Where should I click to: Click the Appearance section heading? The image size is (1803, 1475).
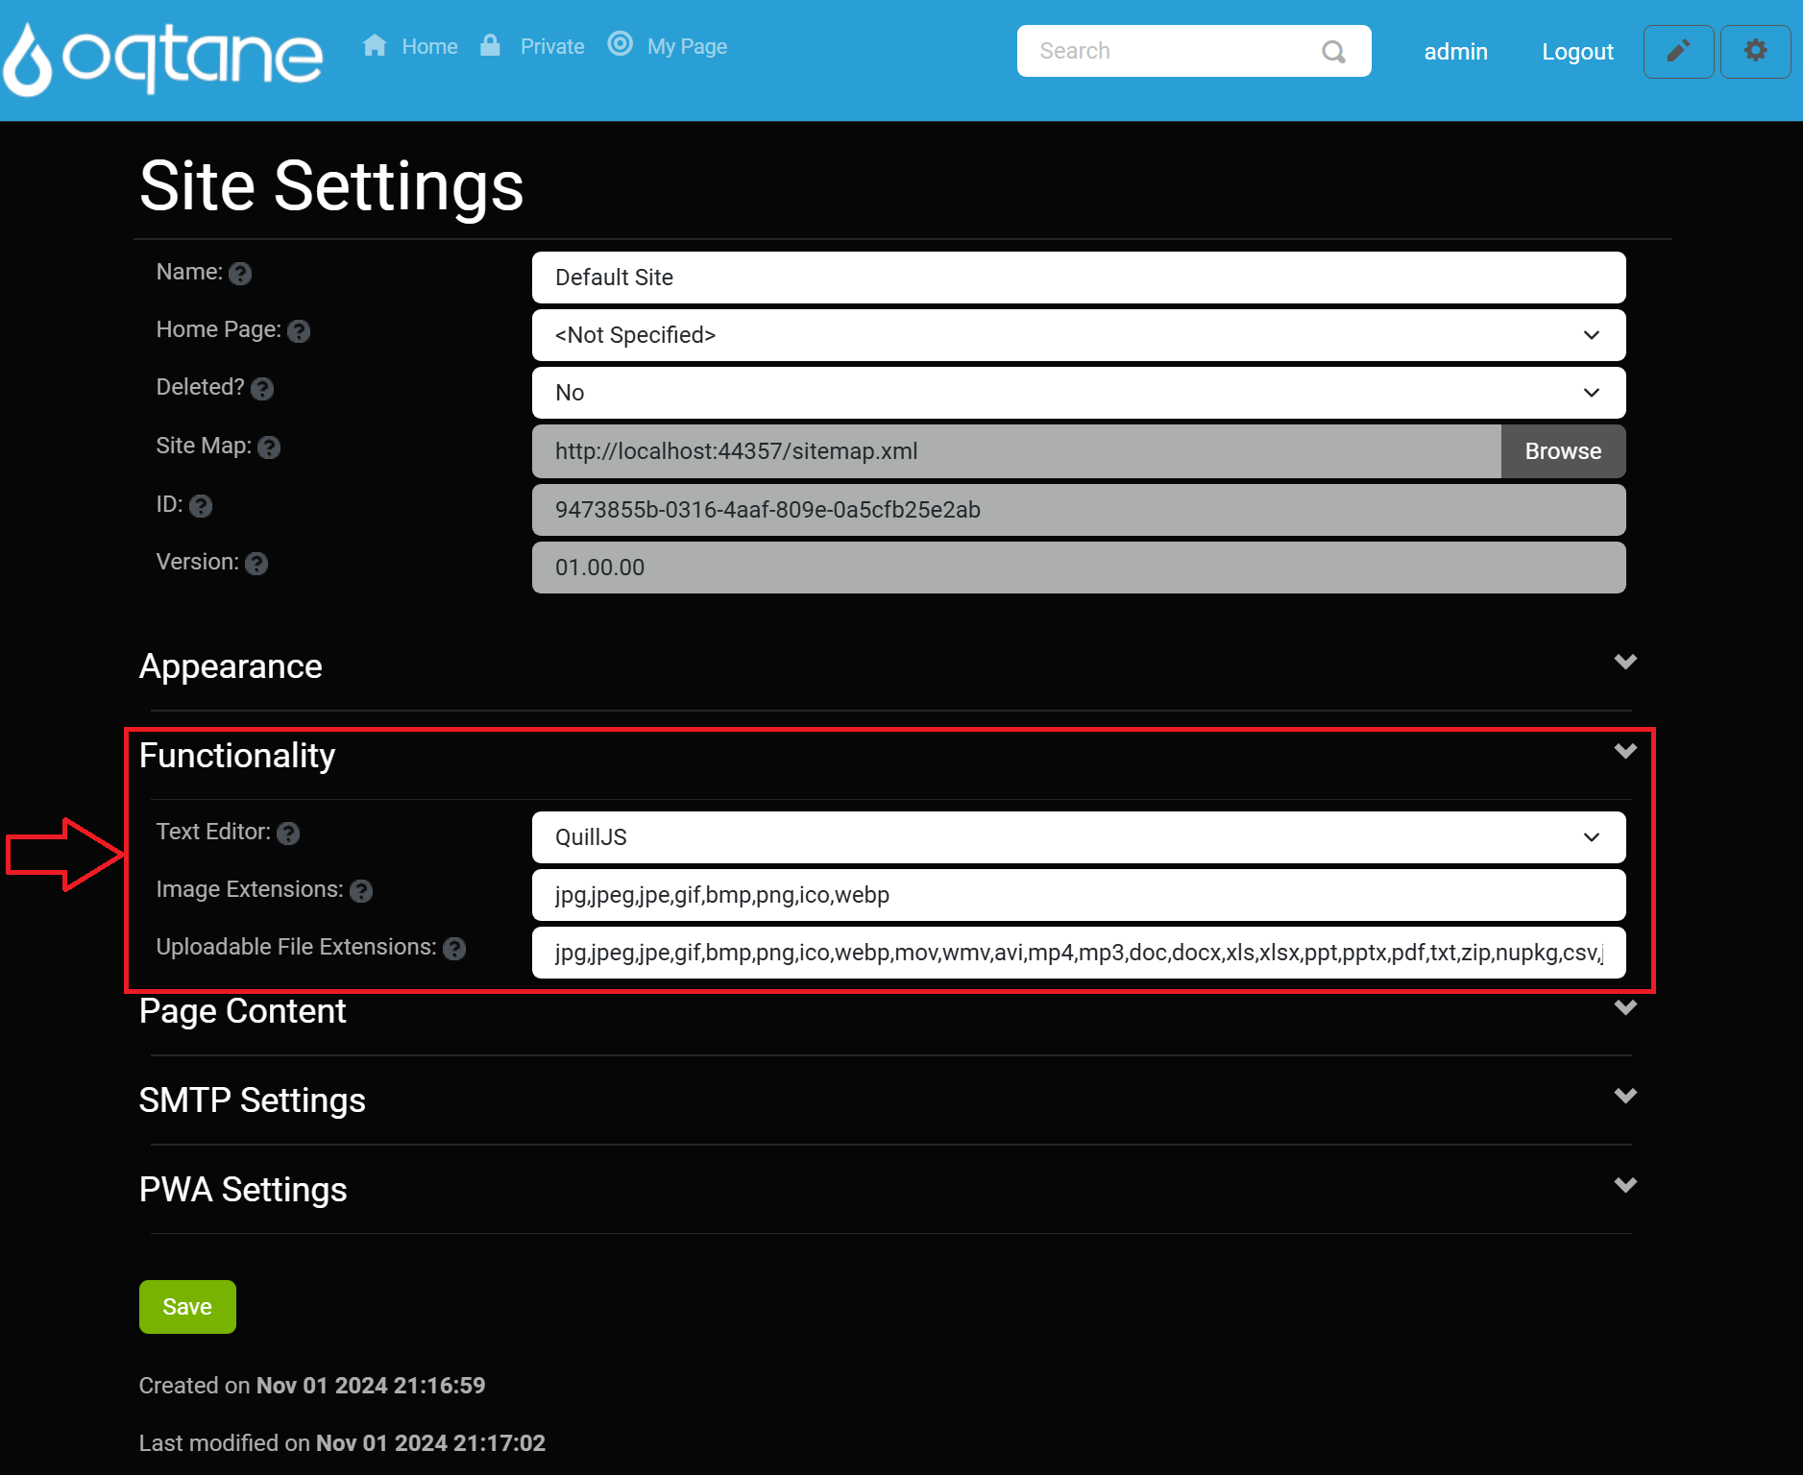coord(231,666)
